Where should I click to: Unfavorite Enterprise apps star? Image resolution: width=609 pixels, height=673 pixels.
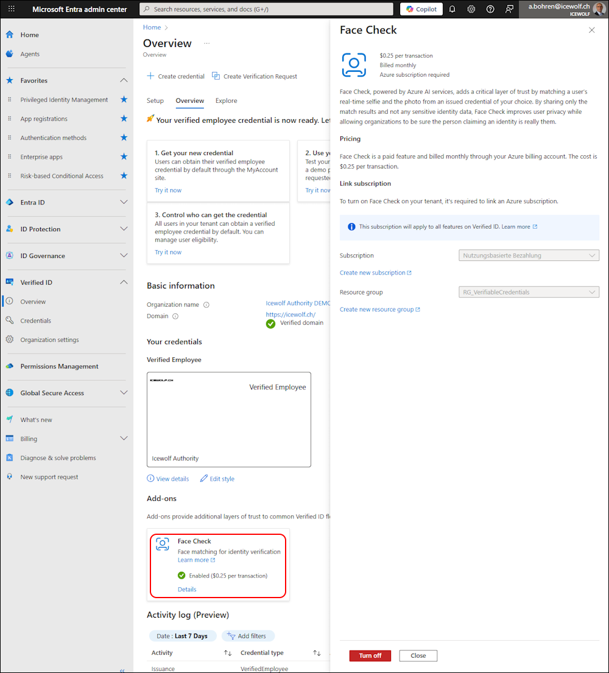pyautogui.click(x=124, y=156)
